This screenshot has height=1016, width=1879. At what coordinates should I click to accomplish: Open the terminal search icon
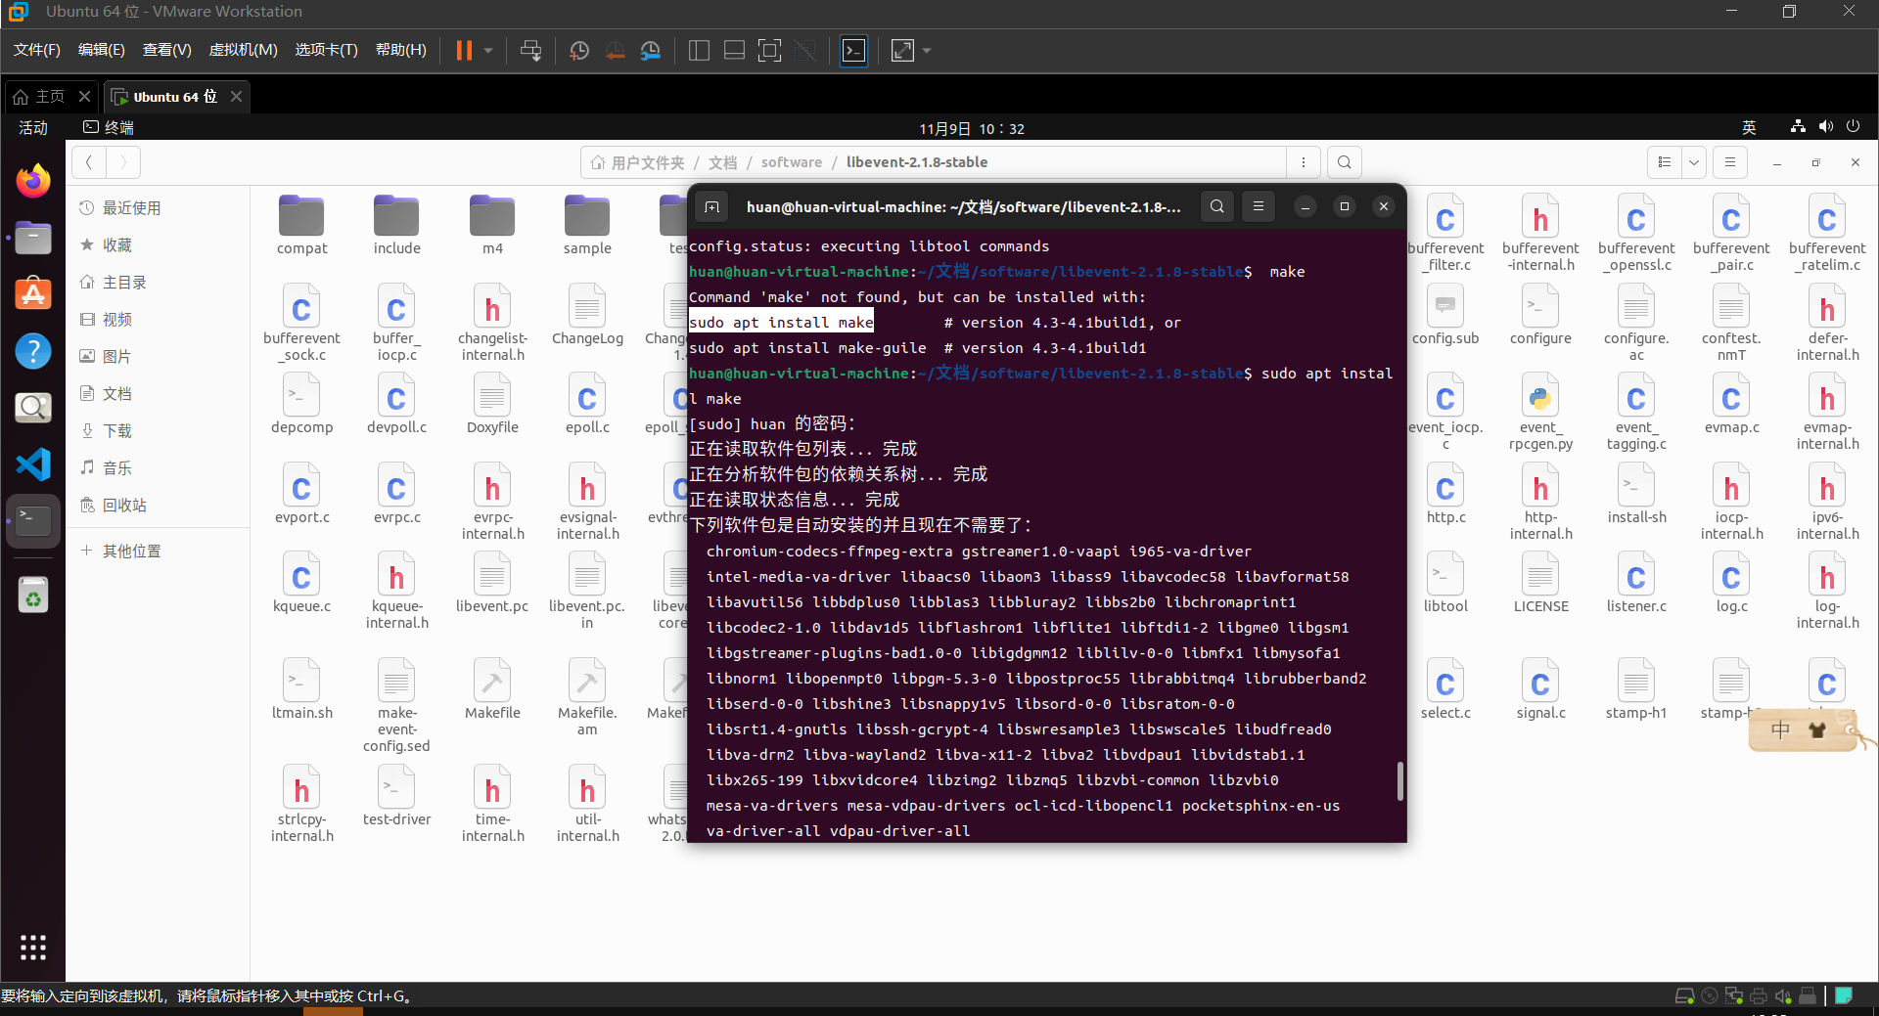[1216, 206]
